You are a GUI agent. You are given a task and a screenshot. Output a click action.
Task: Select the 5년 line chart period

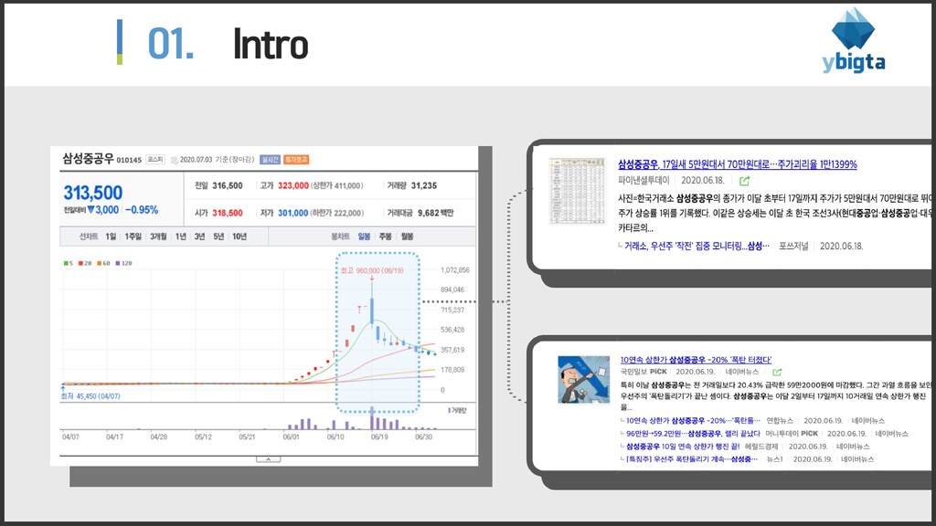coord(218,237)
